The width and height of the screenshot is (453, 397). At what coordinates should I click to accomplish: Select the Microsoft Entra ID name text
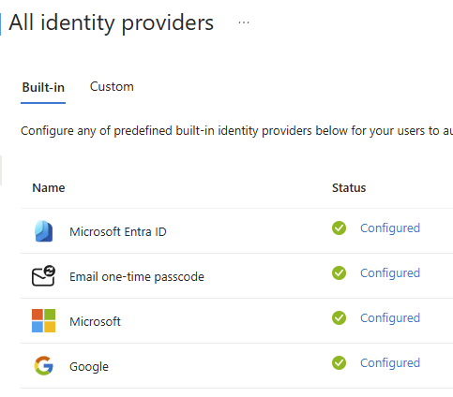(118, 231)
